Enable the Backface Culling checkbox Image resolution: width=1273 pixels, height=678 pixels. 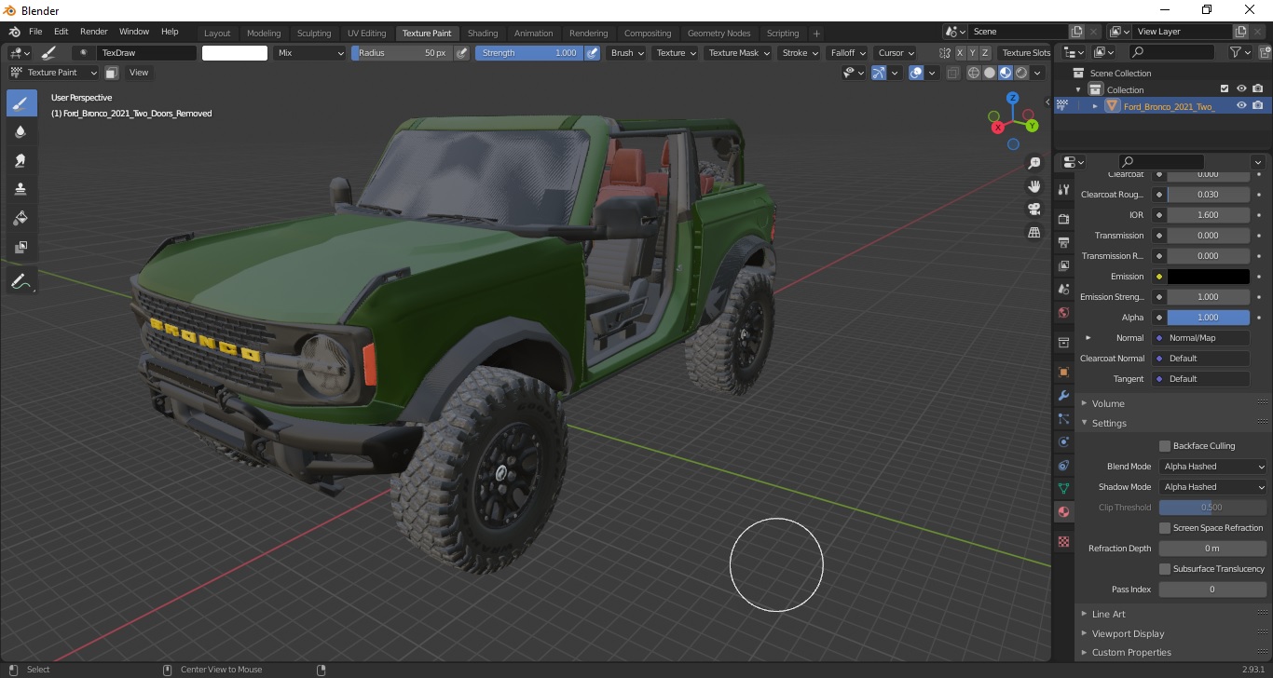pyautogui.click(x=1165, y=446)
